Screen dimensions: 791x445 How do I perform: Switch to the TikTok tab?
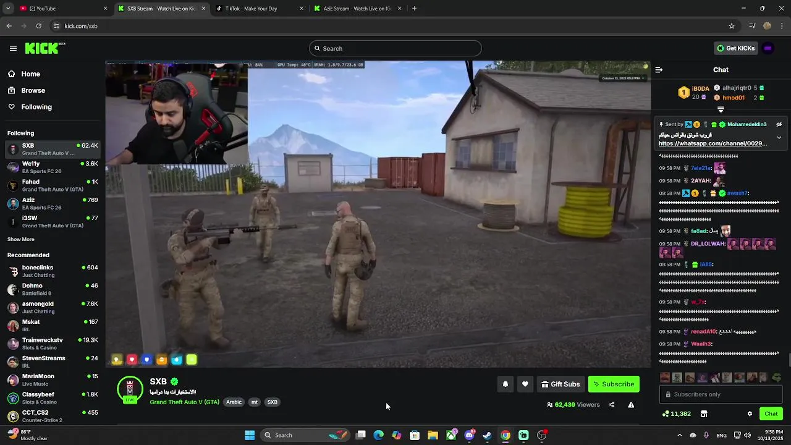pyautogui.click(x=259, y=9)
